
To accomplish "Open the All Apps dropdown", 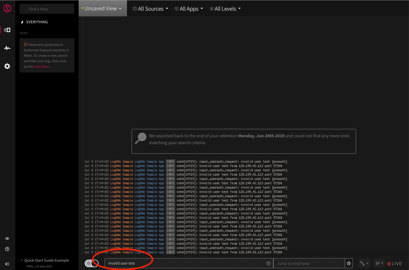I will pos(189,9).
